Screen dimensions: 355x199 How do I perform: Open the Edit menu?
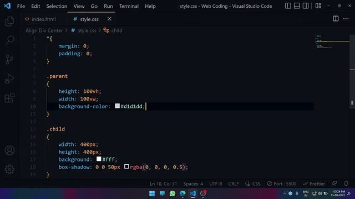click(35, 6)
